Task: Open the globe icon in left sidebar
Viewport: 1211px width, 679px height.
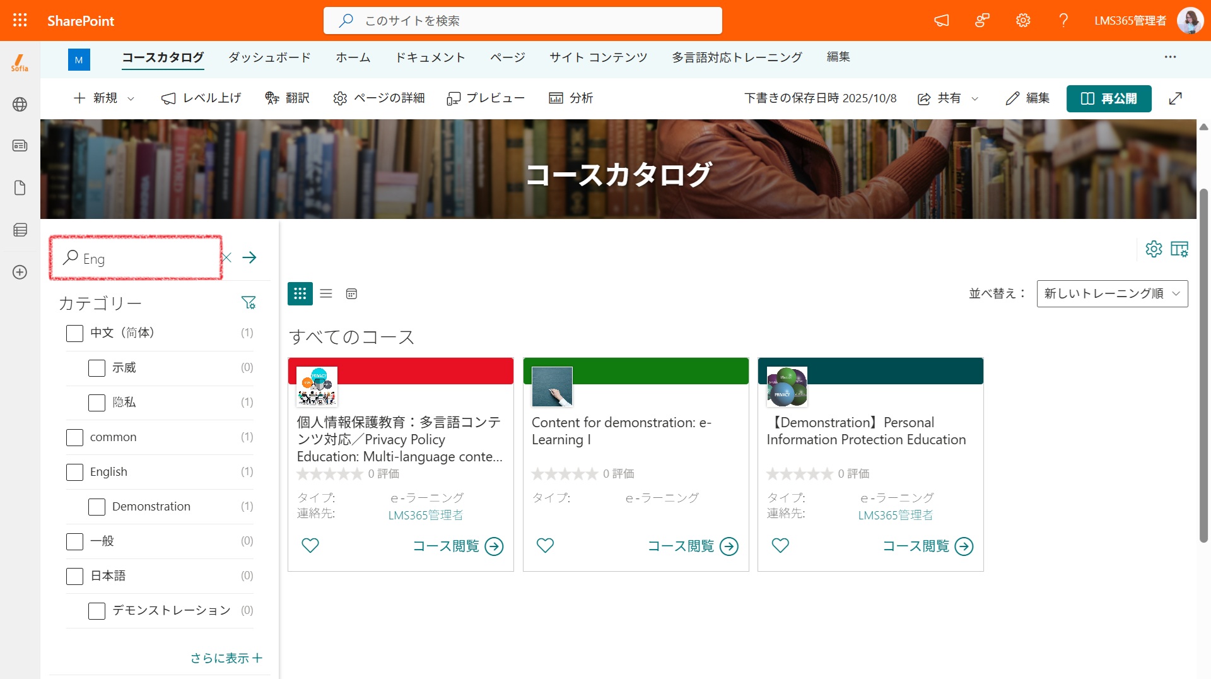Action: click(20, 104)
